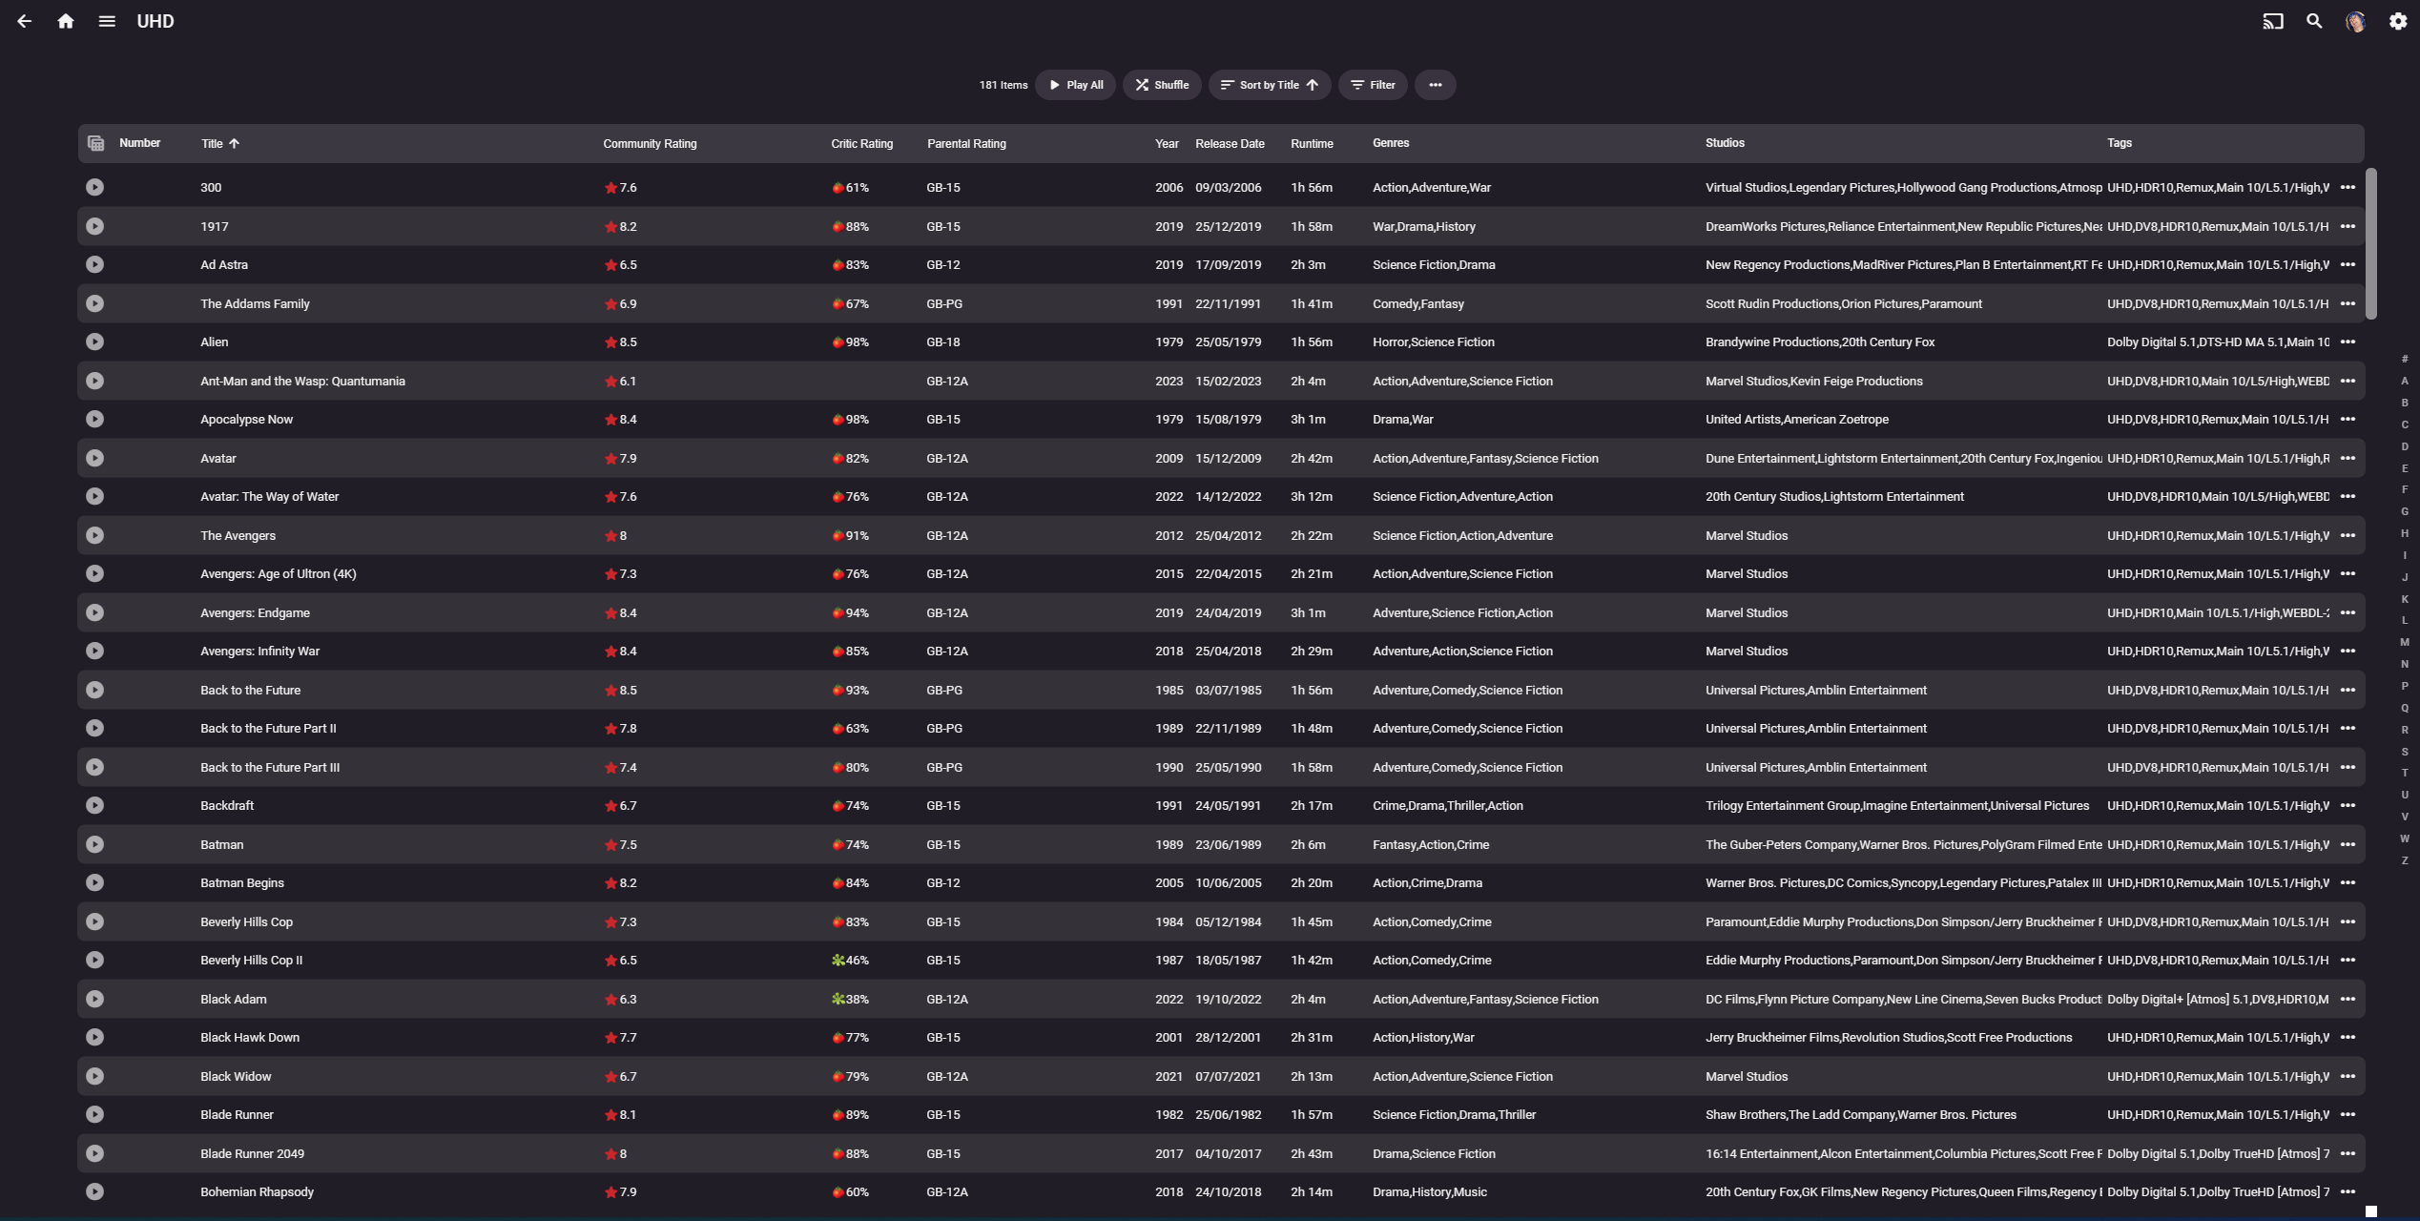Play Back to the Future via its play button

coord(94,690)
